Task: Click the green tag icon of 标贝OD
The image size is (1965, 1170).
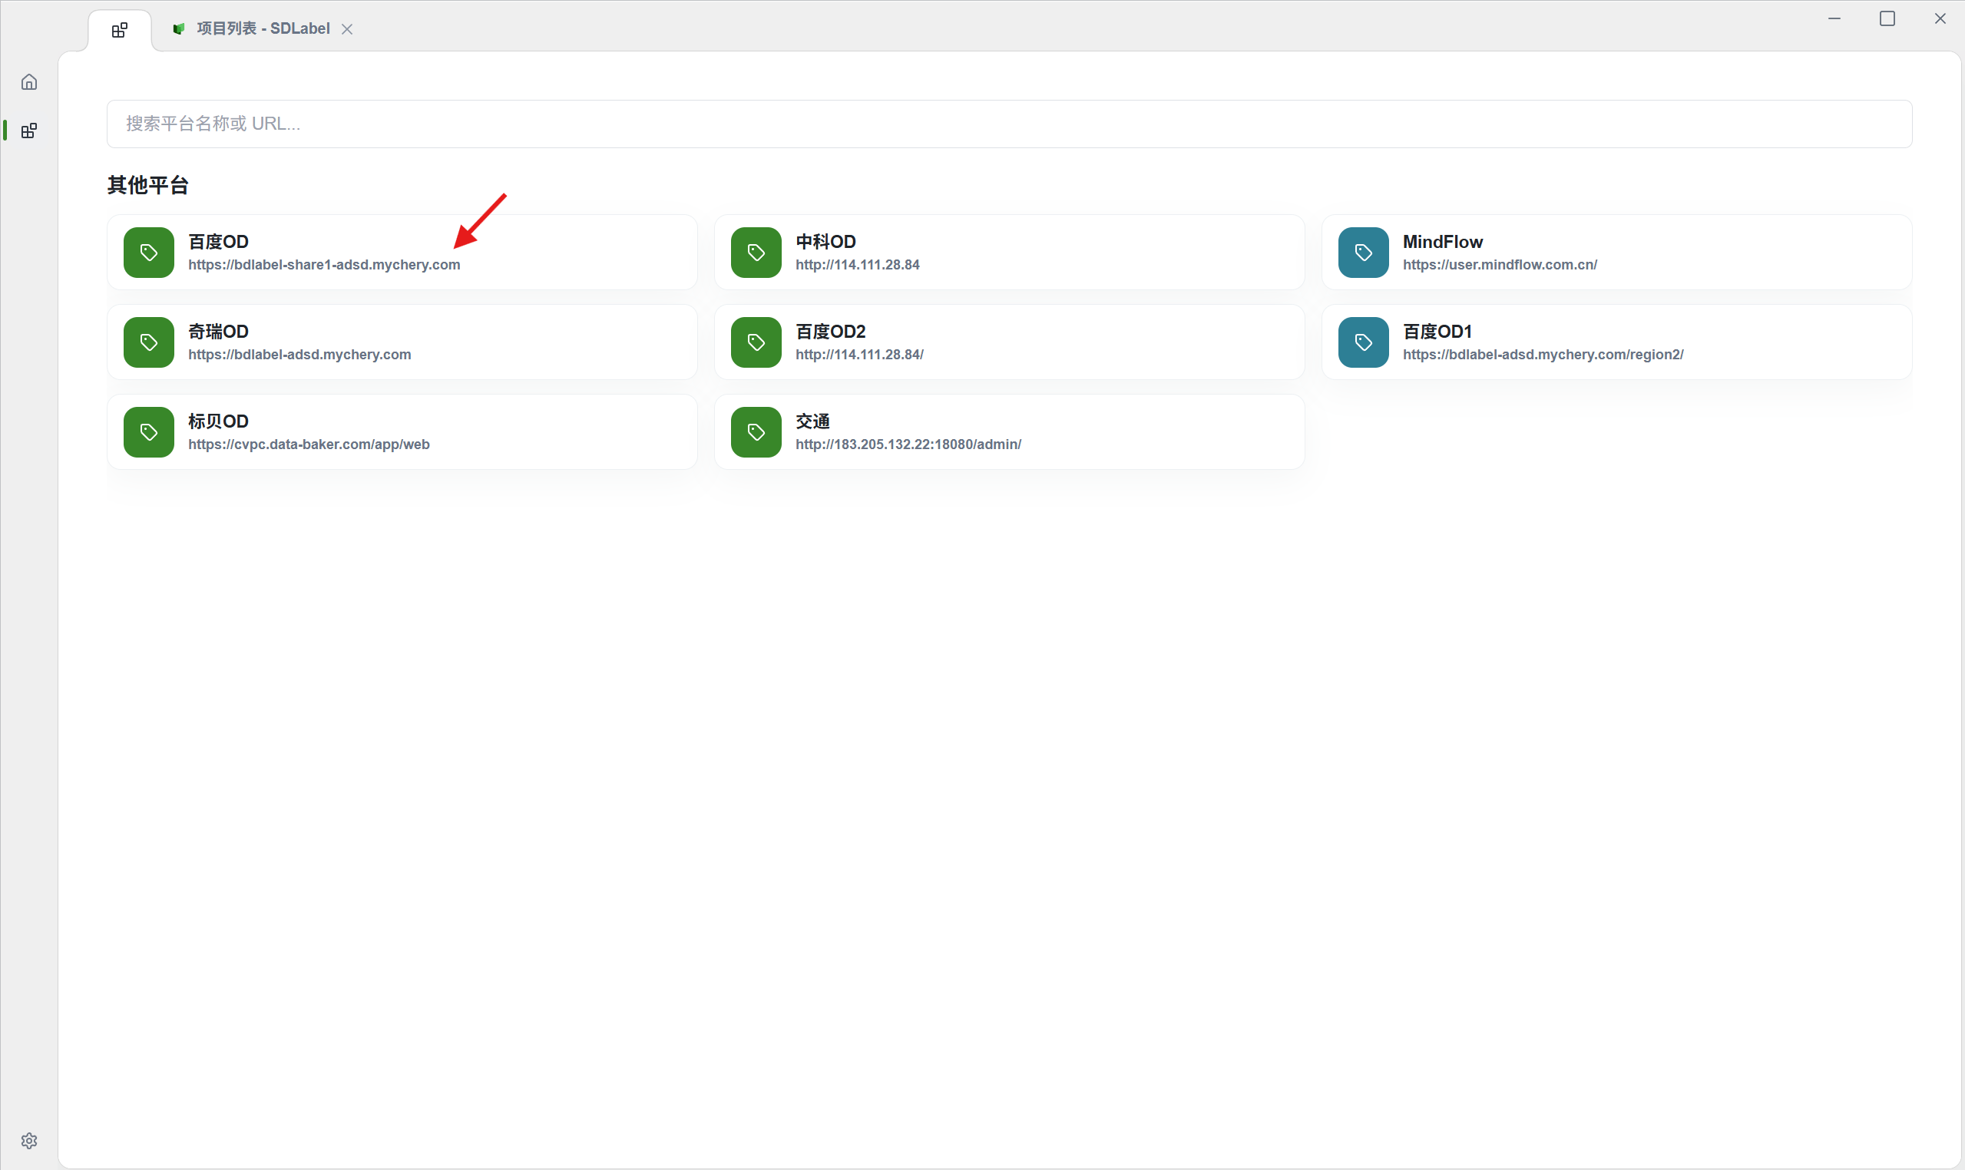Action: click(149, 432)
